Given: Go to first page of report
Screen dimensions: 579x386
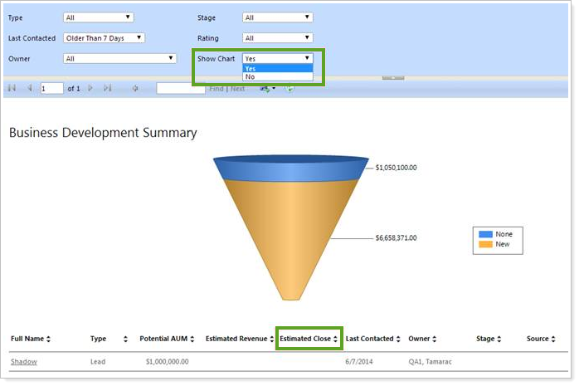Looking at the screenshot, I should pyautogui.click(x=12, y=88).
